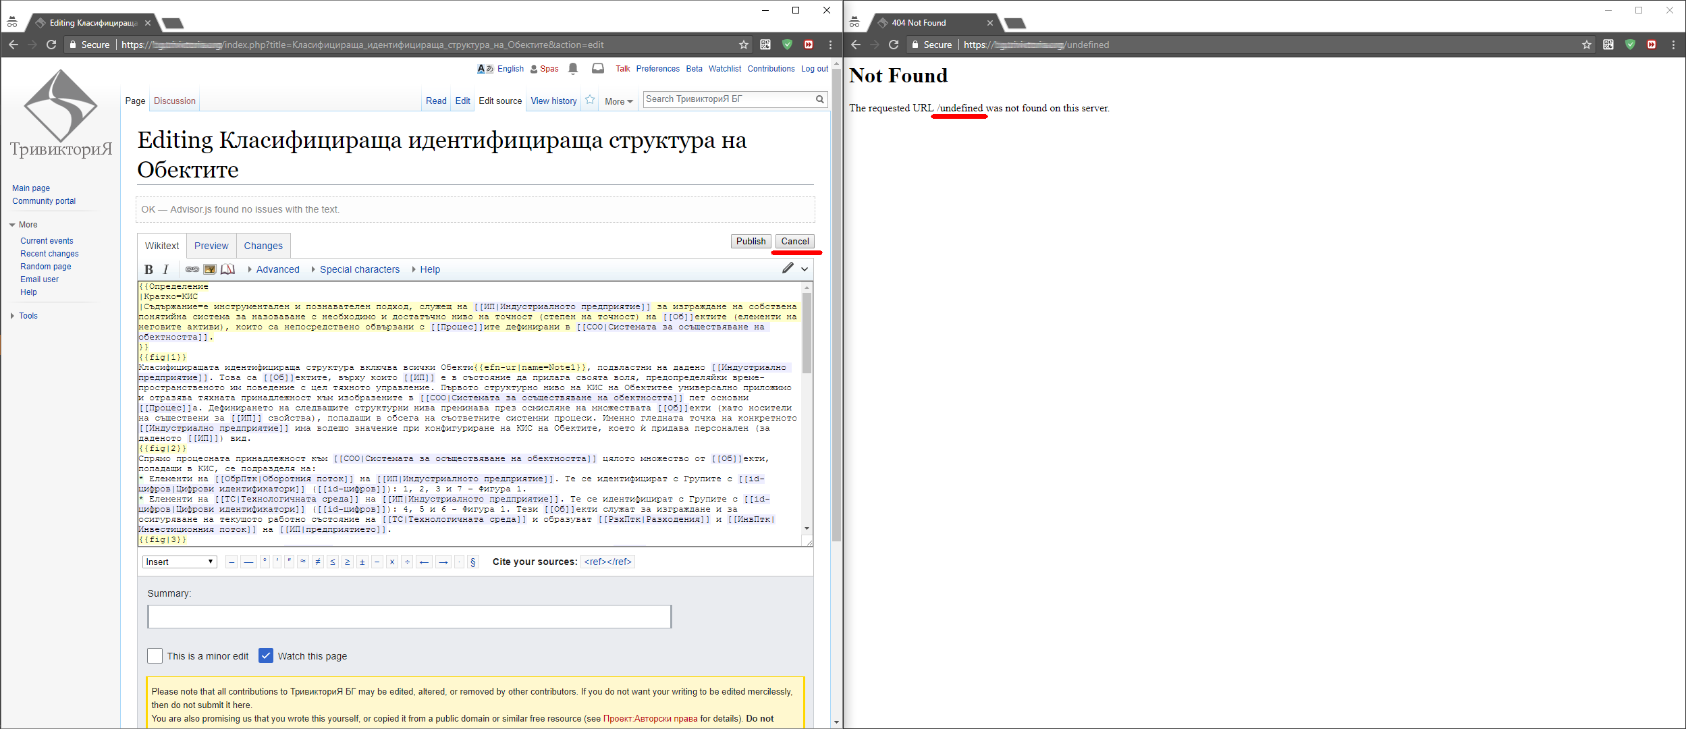Insert the <ref></ref> citation tag

click(x=607, y=562)
